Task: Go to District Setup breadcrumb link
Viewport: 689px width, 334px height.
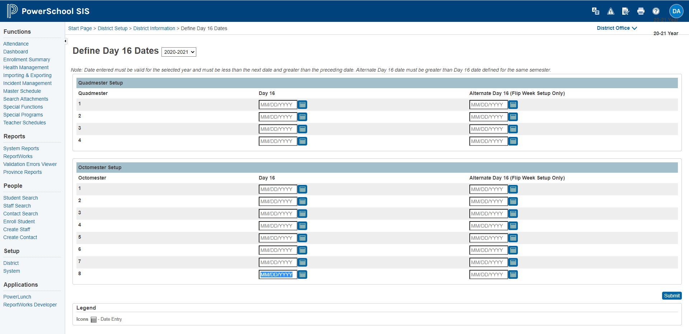Action: pyautogui.click(x=112, y=28)
